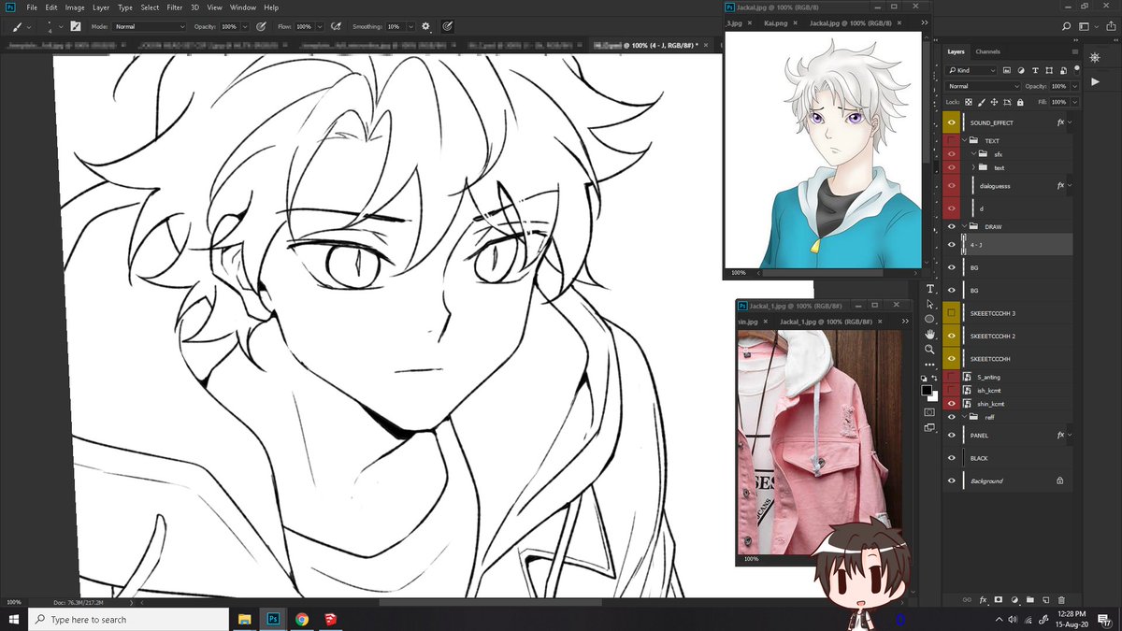The height and width of the screenshot is (631, 1122).
Task: Lock position move icon
Action: 994,102
